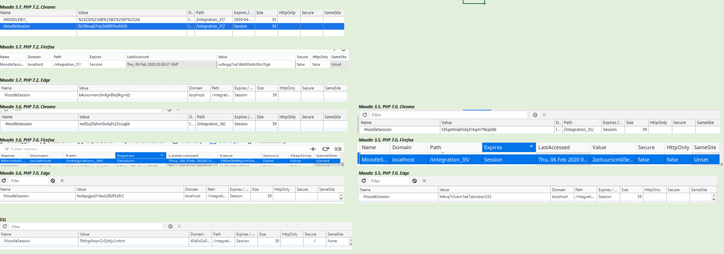Click HttpOnly header in Moodle 3.7 Edge table
The height and width of the screenshot is (254, 724).
[x=289, y=88]
